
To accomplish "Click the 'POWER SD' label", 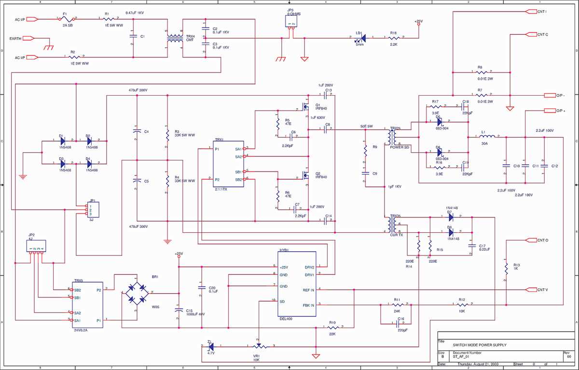I will (x=400, y=147).
